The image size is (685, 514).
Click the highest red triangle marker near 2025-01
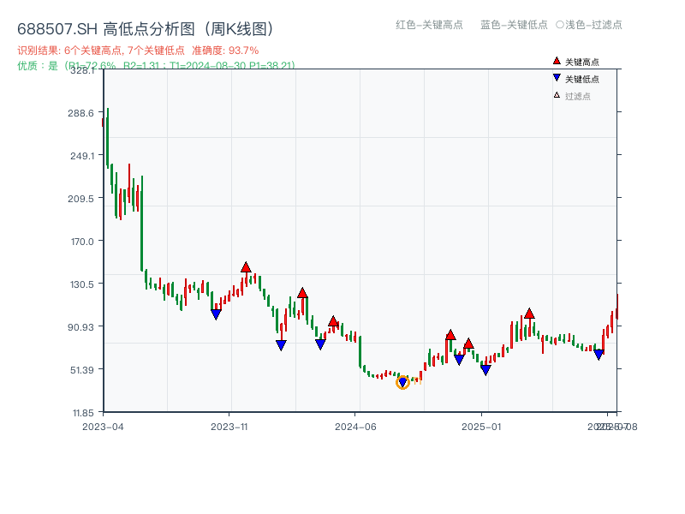[531, 315]
